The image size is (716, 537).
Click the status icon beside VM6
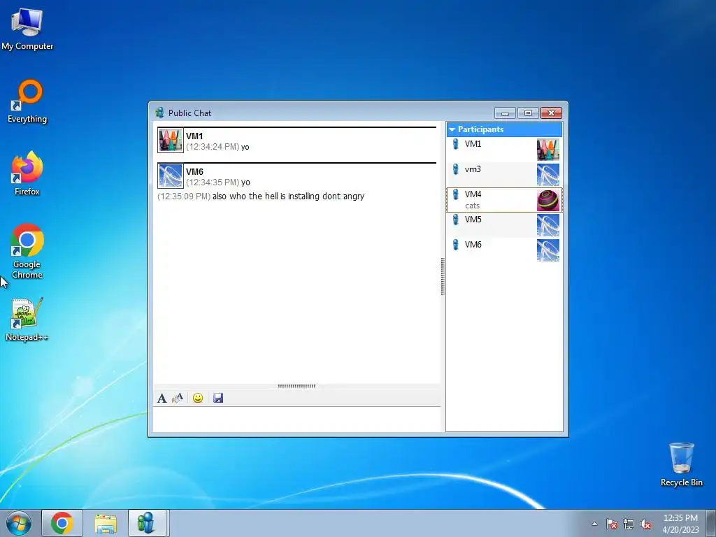(x=455, y=245)
